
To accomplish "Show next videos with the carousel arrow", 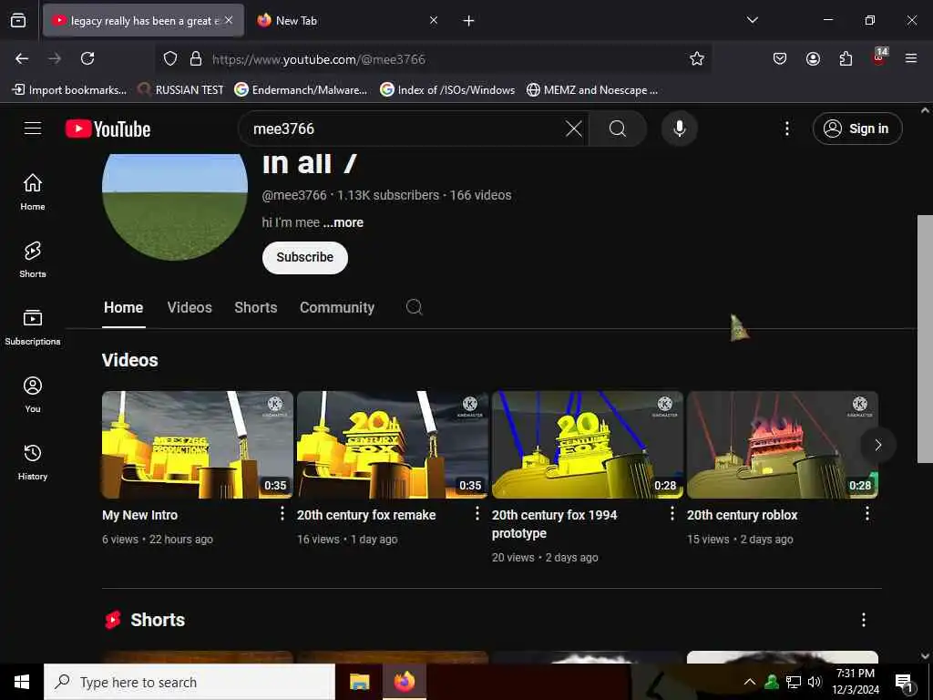I will 877,445.
